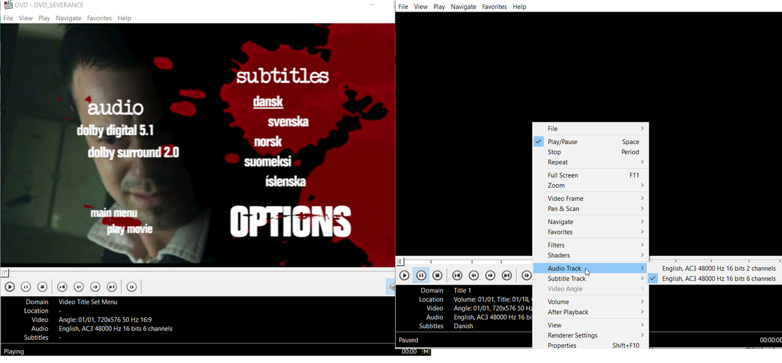Select norsk subtitles on DVD menu

point(268,142)
